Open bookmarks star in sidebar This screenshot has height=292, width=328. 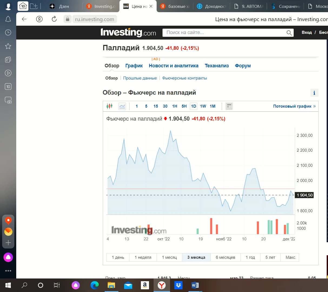(x=8, y=46)
